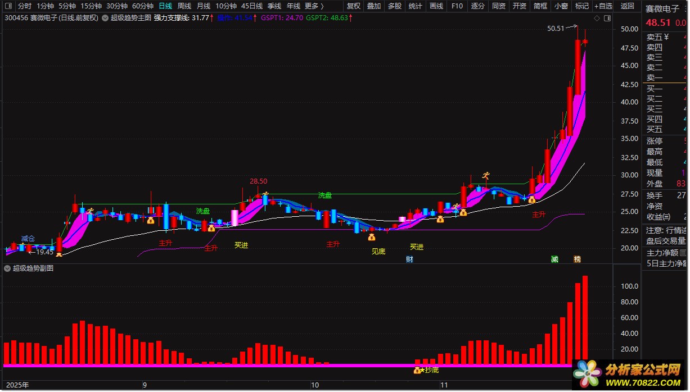
Task: Click the 榜 marker icon on time axis
Action: (577, 259)
